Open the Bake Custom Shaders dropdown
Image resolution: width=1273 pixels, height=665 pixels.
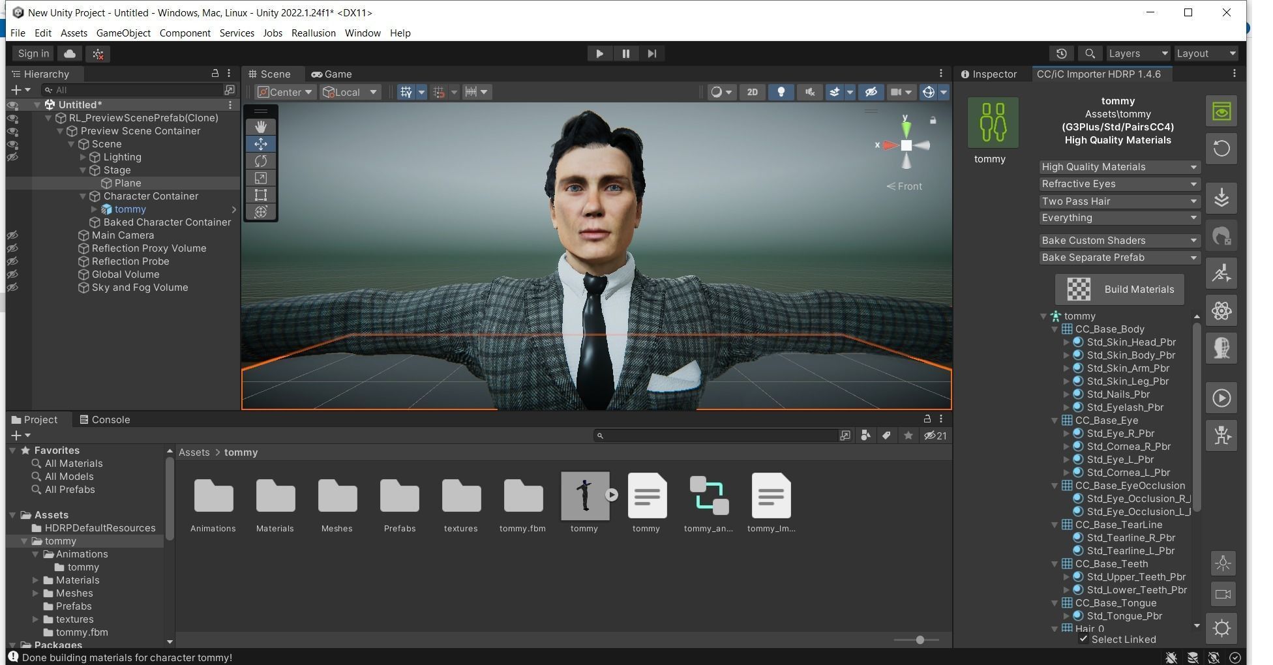click(x=1119, y=241)
